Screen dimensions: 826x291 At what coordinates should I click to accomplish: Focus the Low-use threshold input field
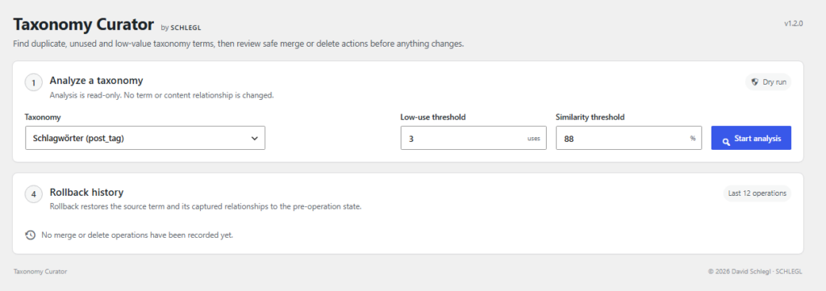(473, 138)
